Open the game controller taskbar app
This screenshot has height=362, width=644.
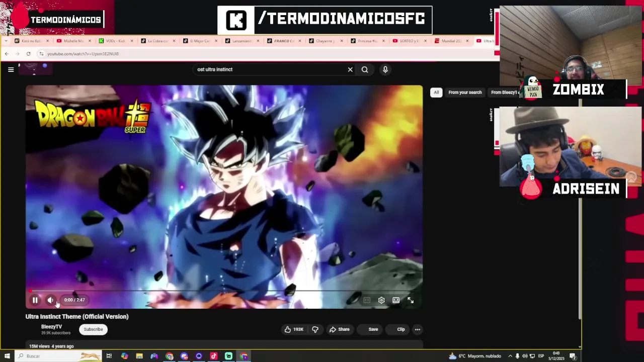pyautogui.click(x=154, y=356)
